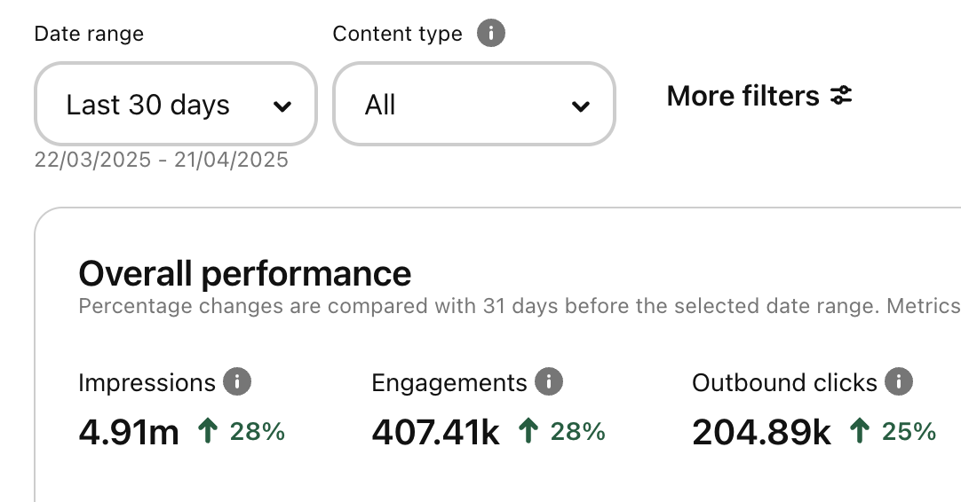Click the sliders icon beside More filters
Screen dimensions: 961x502
pos(841,96)
